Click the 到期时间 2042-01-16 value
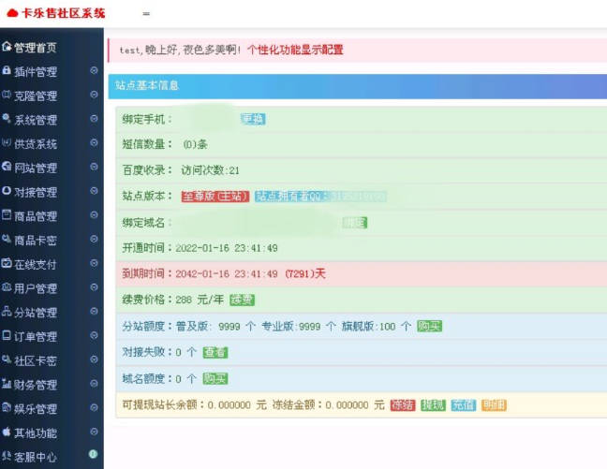Viewport: 607px width, 469px height. click(227, 274)
